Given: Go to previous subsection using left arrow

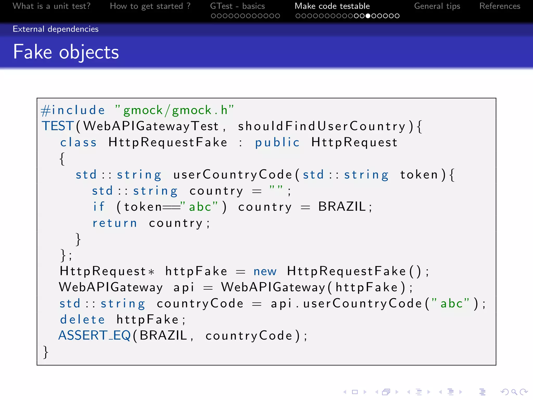Looking at the screenshot, I should click(409, 392).
